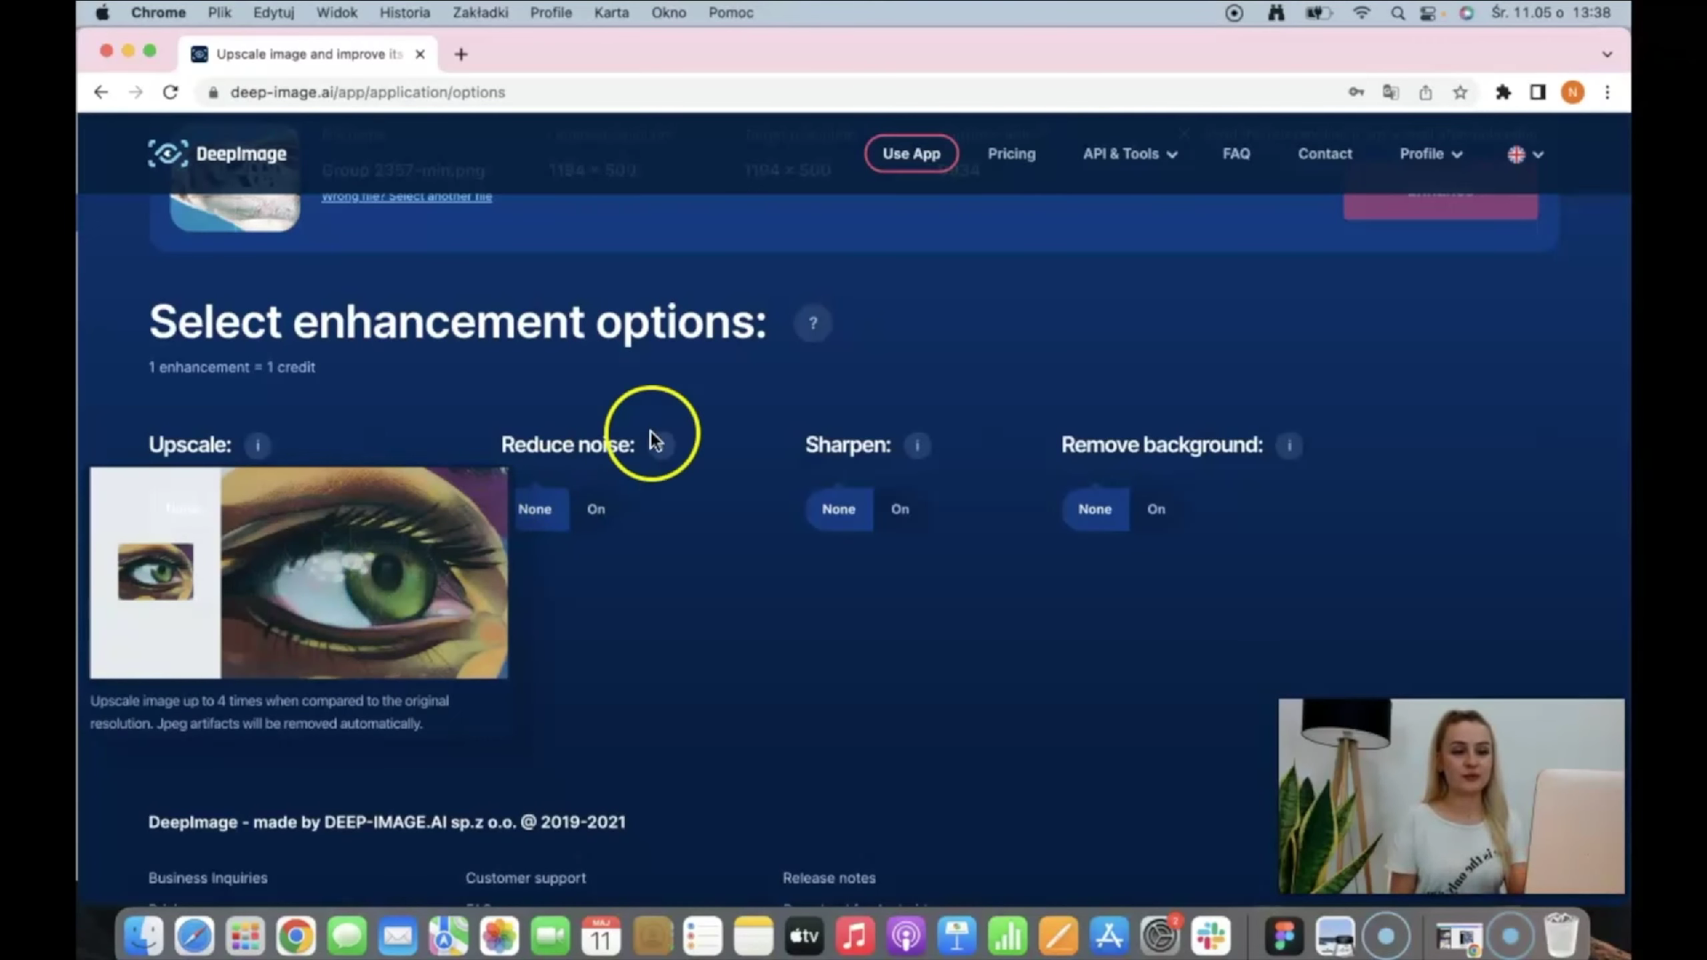Expand the language selector chevron
Screen dimensions: 1707x960
1538,155
